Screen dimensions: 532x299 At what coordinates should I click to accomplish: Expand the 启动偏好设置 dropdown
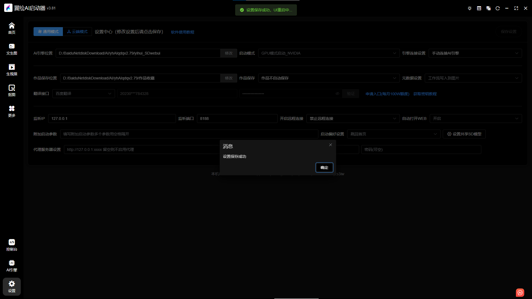tap(394, 134)
